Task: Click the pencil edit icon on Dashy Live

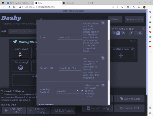Action: pos(27,49)
